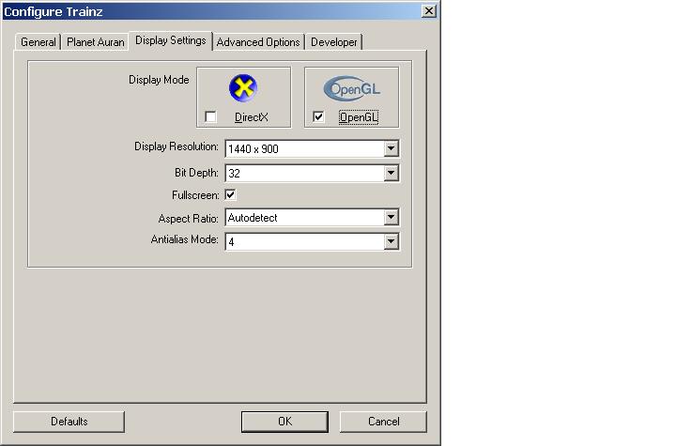676x446 pixels.
Task: Open the Antialias Mode dropdown arrow
Action: tap(391, 241)
